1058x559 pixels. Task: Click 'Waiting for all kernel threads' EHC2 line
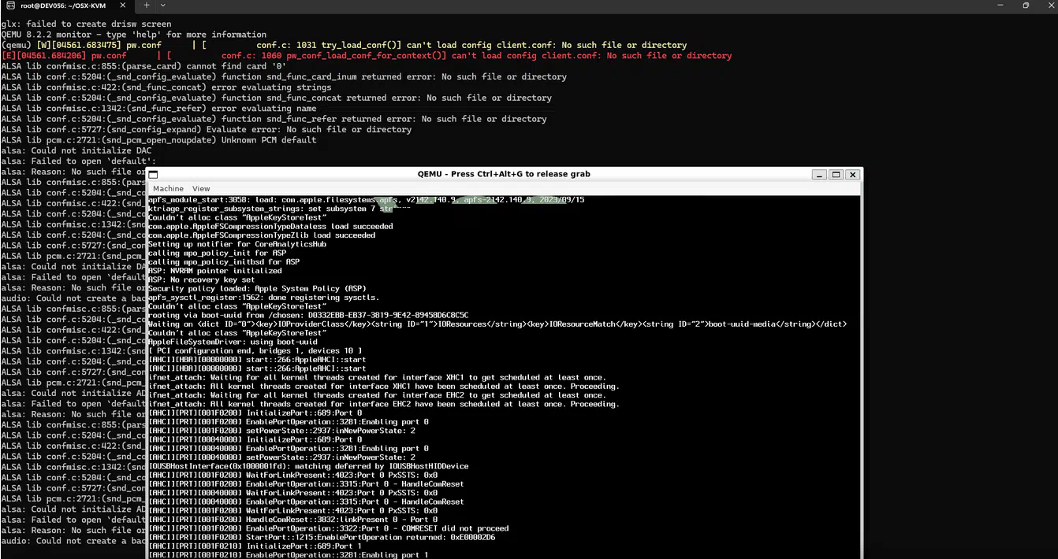(x=378, y=395)
